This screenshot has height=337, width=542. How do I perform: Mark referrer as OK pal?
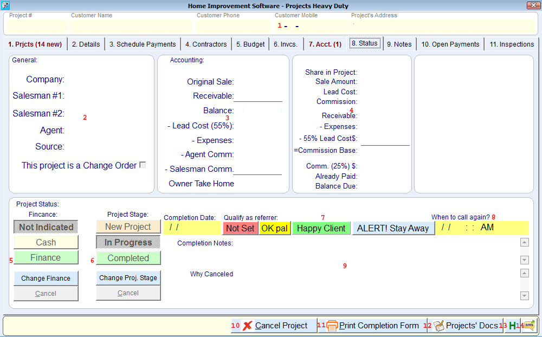click(275, 229)
